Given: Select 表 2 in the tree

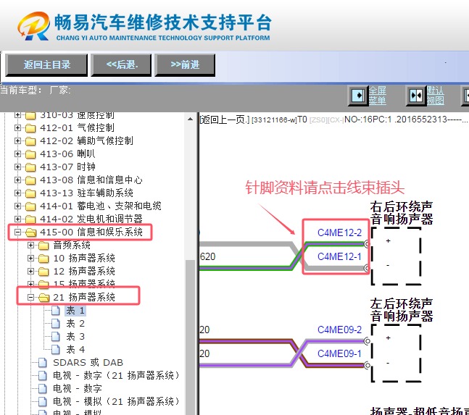Looking at the screenshot, I should [x=75, y=324].
